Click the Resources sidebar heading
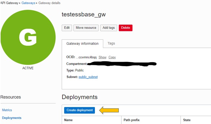This screenshot has height=124, width=211. click(x=11, y=97)
